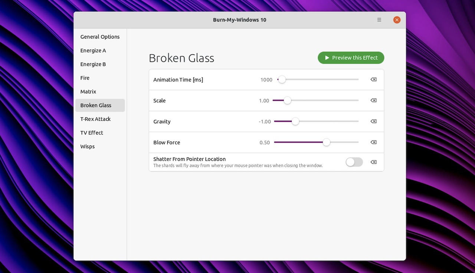Open General Options settings
The width and height of the screenshot is (475, 273).
pos(100,37)
